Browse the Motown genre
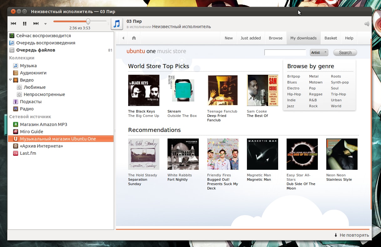The image size is (381, 247). pyautogui.click(x=316, y=82)
